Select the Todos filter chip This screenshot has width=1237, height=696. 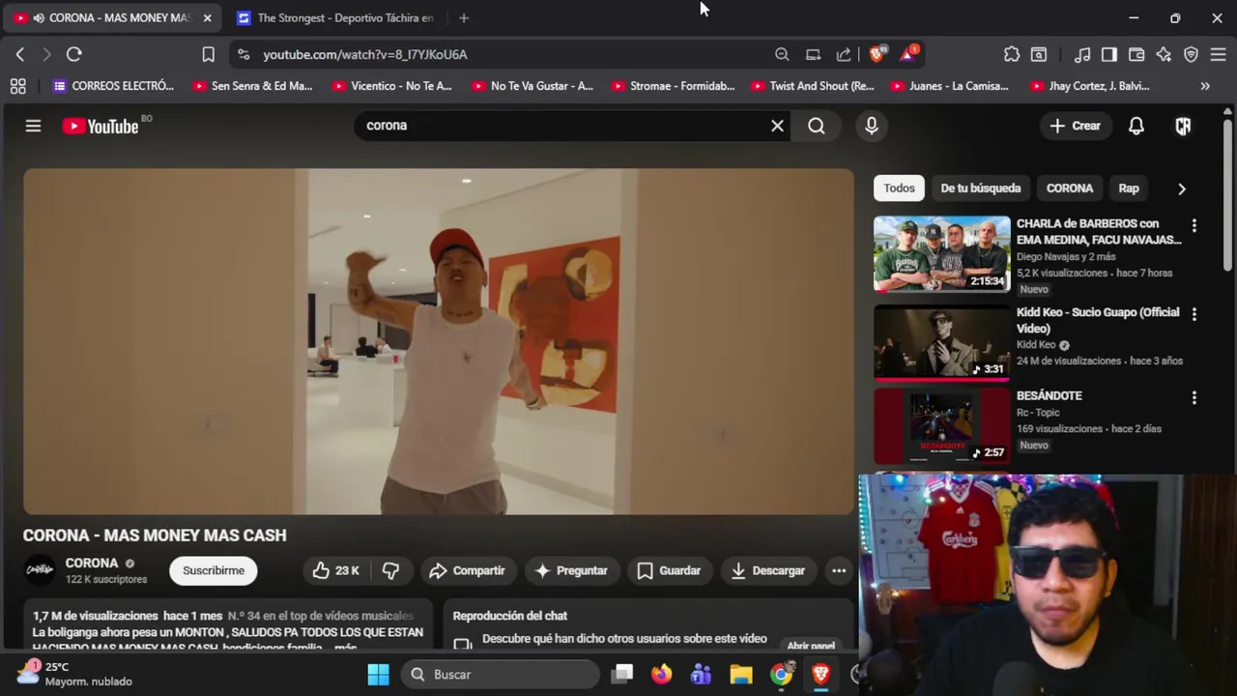(899, 188)
